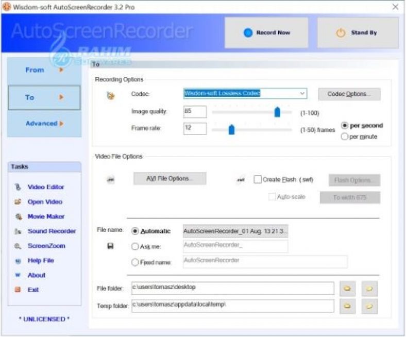The height and width of the screenshot is (337, 406).
Task: Launch Sound Recorder from Tasks
Action: [52, 231]
